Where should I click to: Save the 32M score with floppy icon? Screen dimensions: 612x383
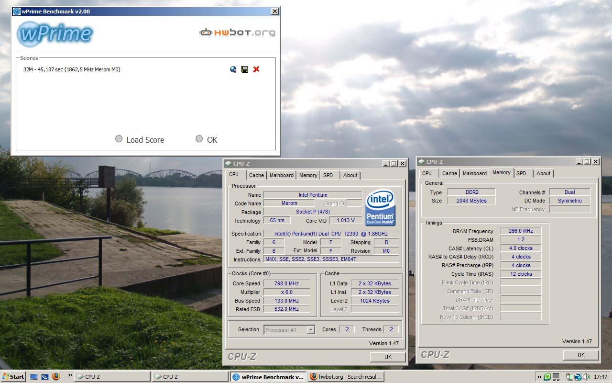click(x=245, y=69)
